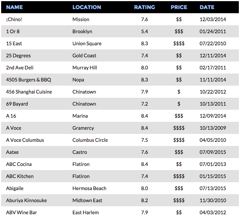Viewport: 240px width, 218px height.
Task: Click the Hermosa Beach location
Action: tap(89, 189)
